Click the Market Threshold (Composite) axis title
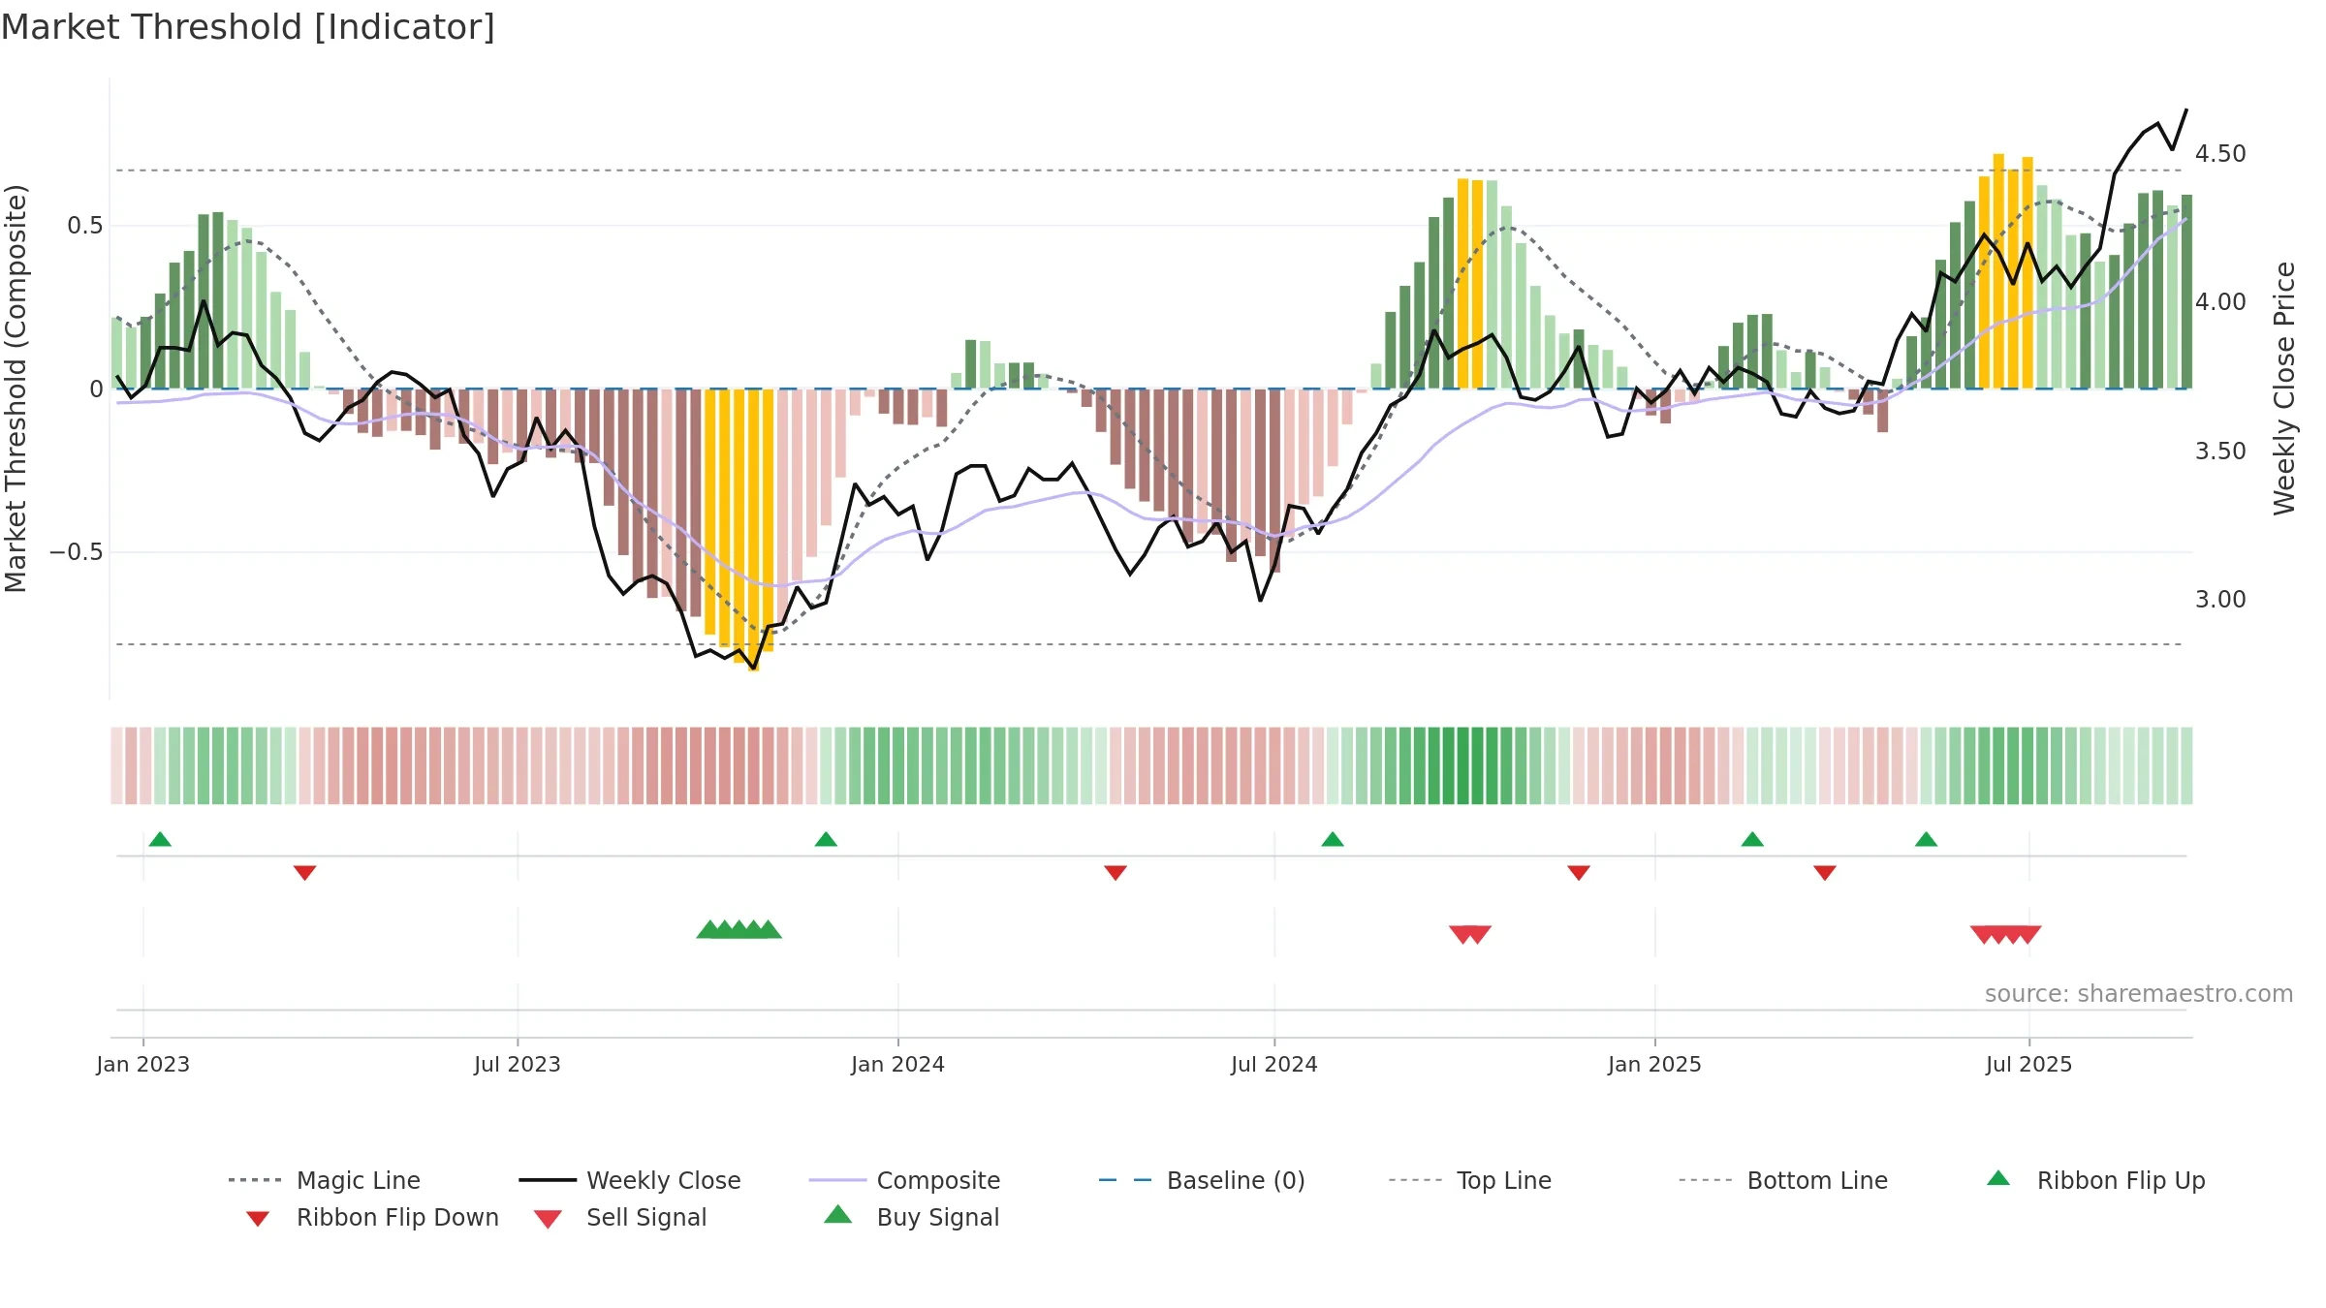The width and height of the screenshot is (2326, 1308). (16, 388)
